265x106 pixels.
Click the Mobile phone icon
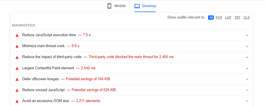pyautogui.click(x=109, y=6)
